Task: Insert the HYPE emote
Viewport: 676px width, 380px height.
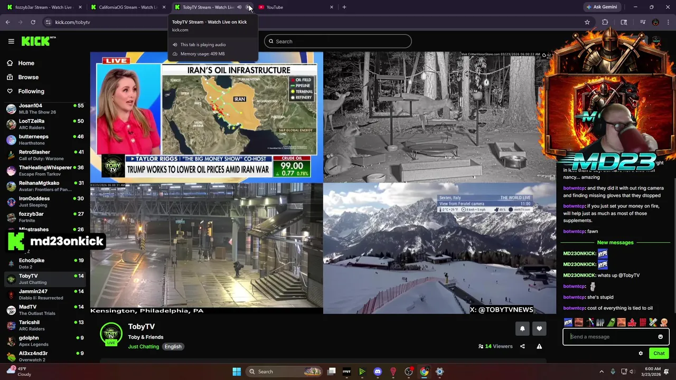Action: 568,322
